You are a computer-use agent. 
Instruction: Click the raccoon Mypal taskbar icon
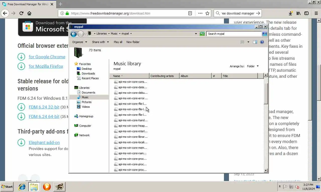pos(59,187)
